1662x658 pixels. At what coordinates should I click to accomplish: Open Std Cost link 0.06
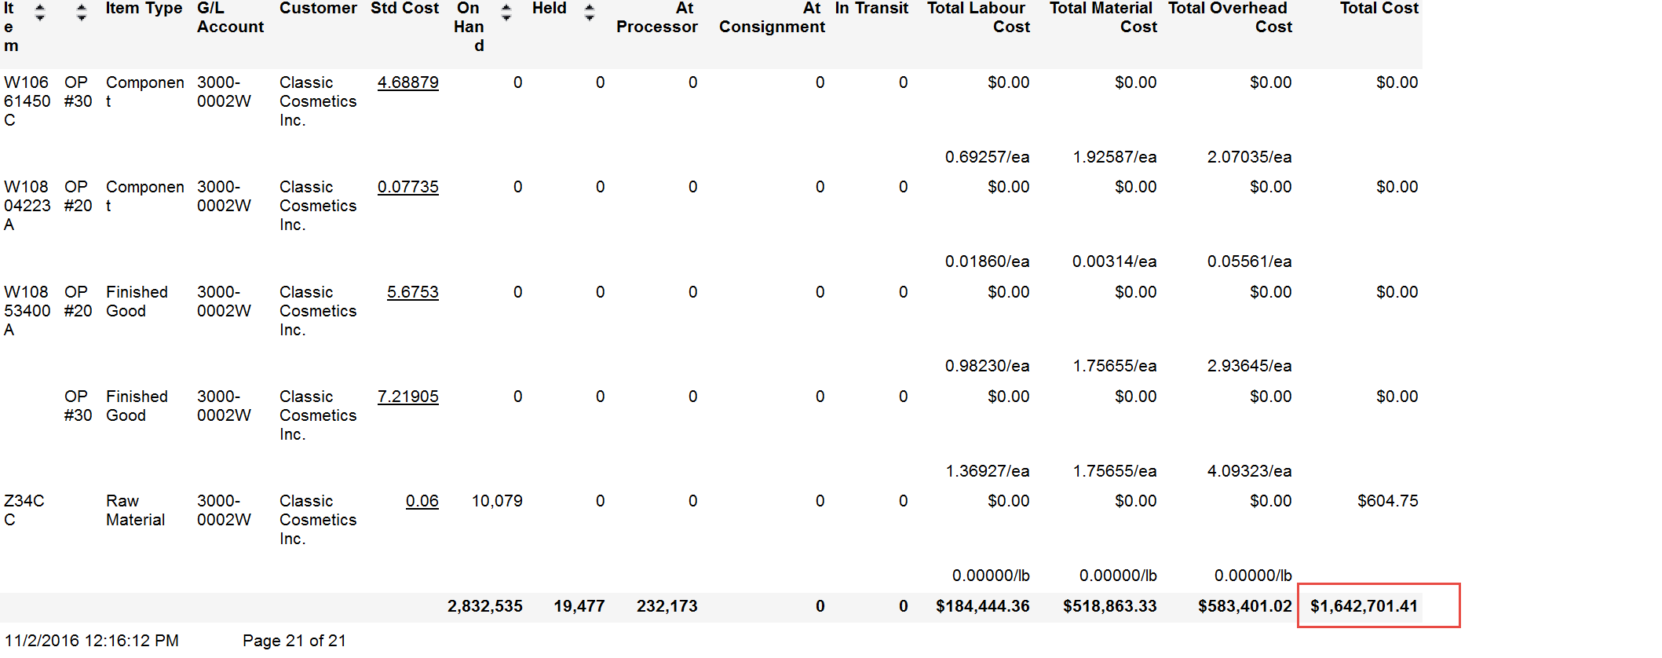(x=422, y=501)
